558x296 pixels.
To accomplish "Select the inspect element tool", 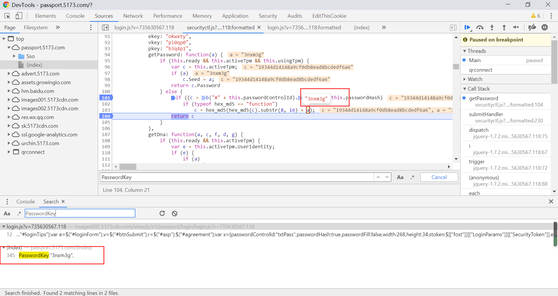I will [7, 16].
